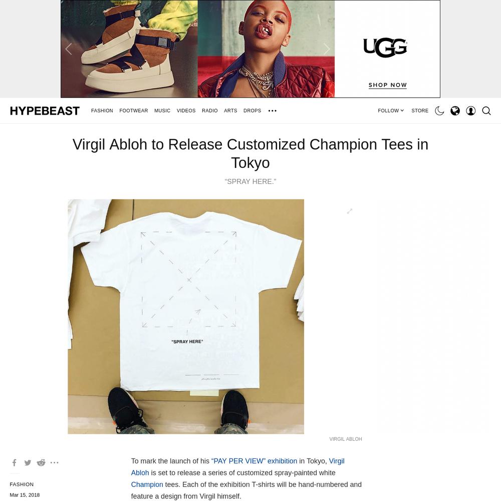Toggle dark mode moon icon
Viewport: 501px width, 501px height.
tap(439, 111)
